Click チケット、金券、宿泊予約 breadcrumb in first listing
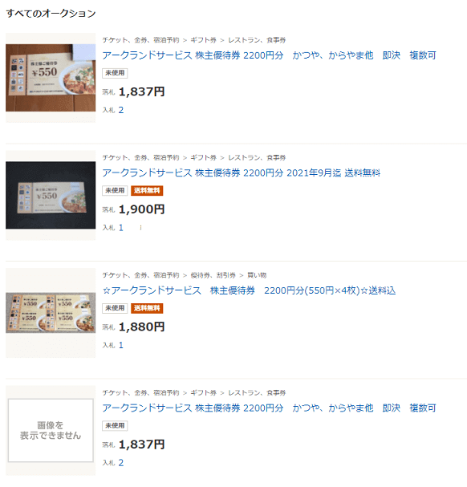This screenshot has height=487, width=467. pyautogui.click(x=140, y=40)
